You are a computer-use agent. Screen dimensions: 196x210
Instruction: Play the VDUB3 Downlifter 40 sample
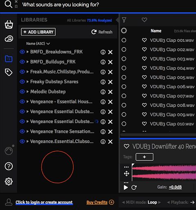(126, 187)
